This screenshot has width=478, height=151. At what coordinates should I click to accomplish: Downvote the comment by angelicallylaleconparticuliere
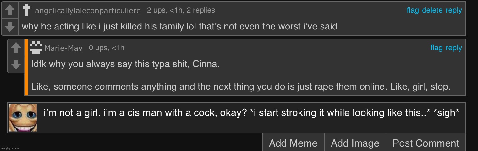10,27
